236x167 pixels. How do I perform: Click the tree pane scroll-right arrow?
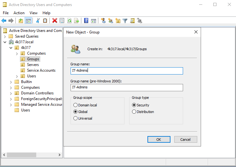click(60, 155)
